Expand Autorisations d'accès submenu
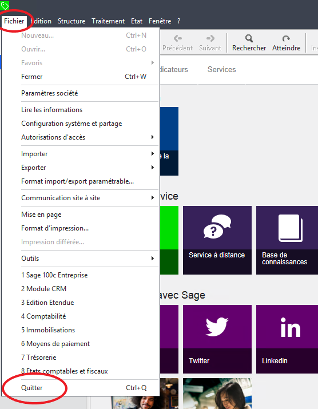This screenshot has height=409, width=318. point(153,137)
